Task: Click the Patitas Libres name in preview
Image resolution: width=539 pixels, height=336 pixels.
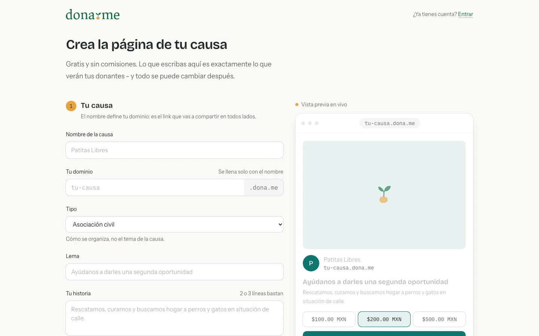Action: click(x=342, y=259)
